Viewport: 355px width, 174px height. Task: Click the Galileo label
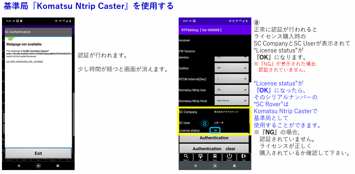(x=184, y=68)
